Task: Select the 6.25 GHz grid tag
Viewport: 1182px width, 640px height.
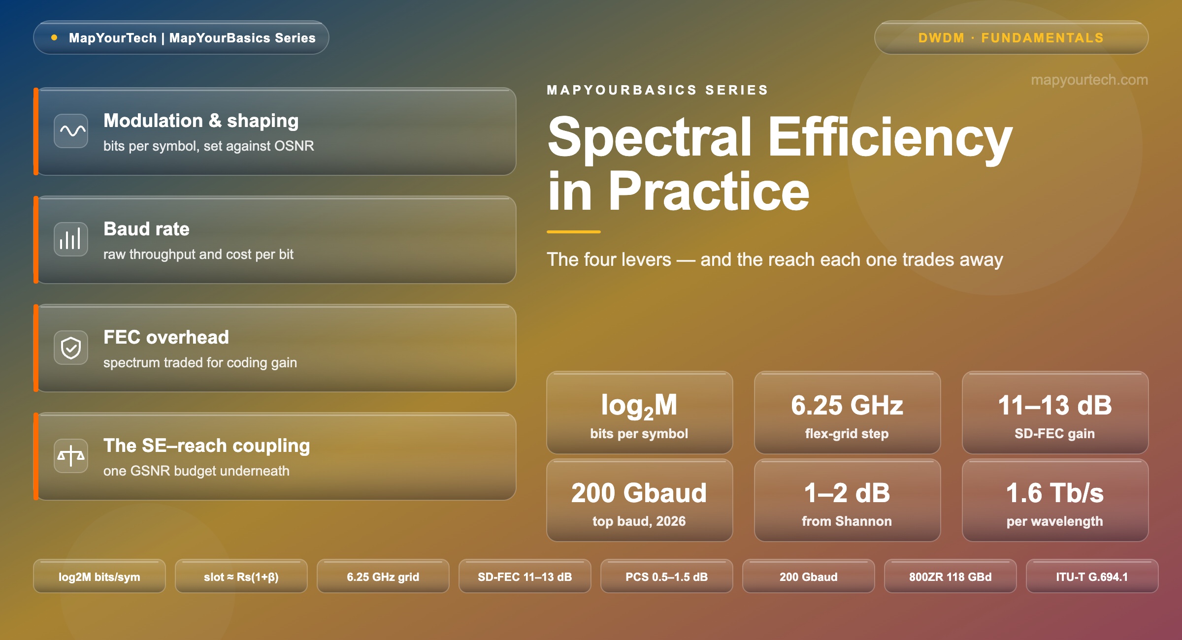Action: (383, 576)
